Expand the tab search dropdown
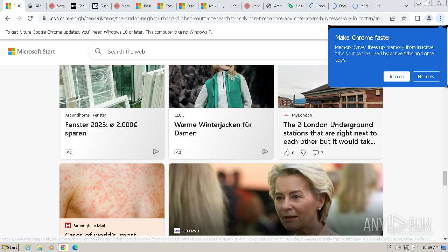Image resolution: width=448 pixels, height=252 pixels. point(406,6)
